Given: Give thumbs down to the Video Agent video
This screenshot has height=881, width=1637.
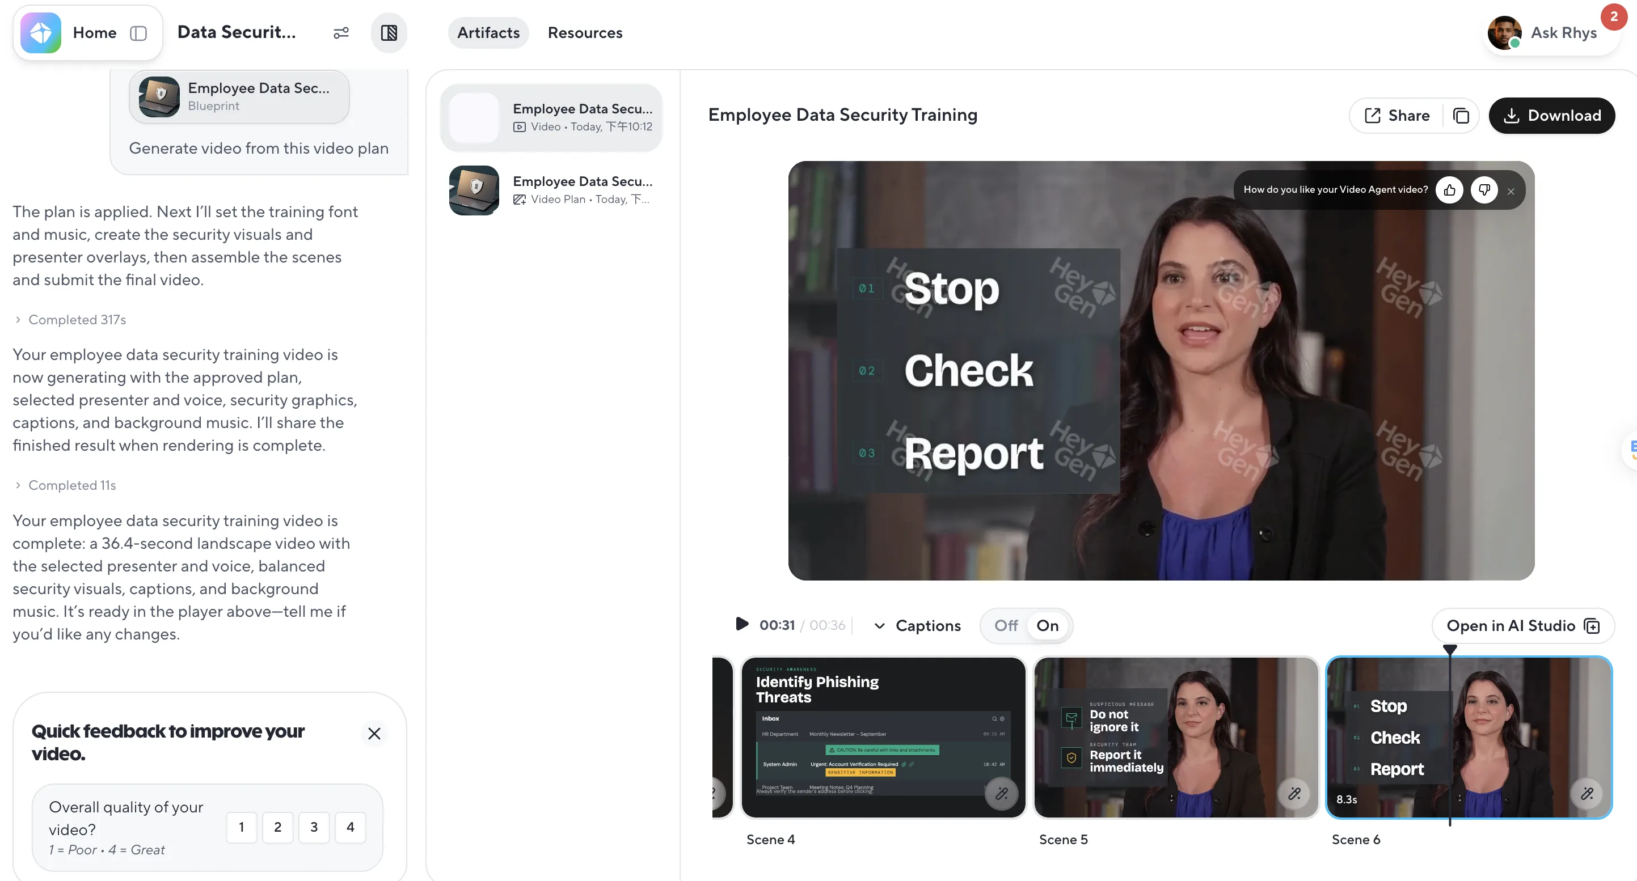Looking at the screenshot, I should [x=1484, y=189].
